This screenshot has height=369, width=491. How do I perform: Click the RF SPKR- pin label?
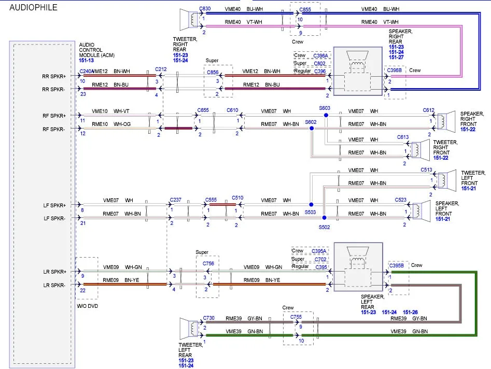[x=53, y=129]
